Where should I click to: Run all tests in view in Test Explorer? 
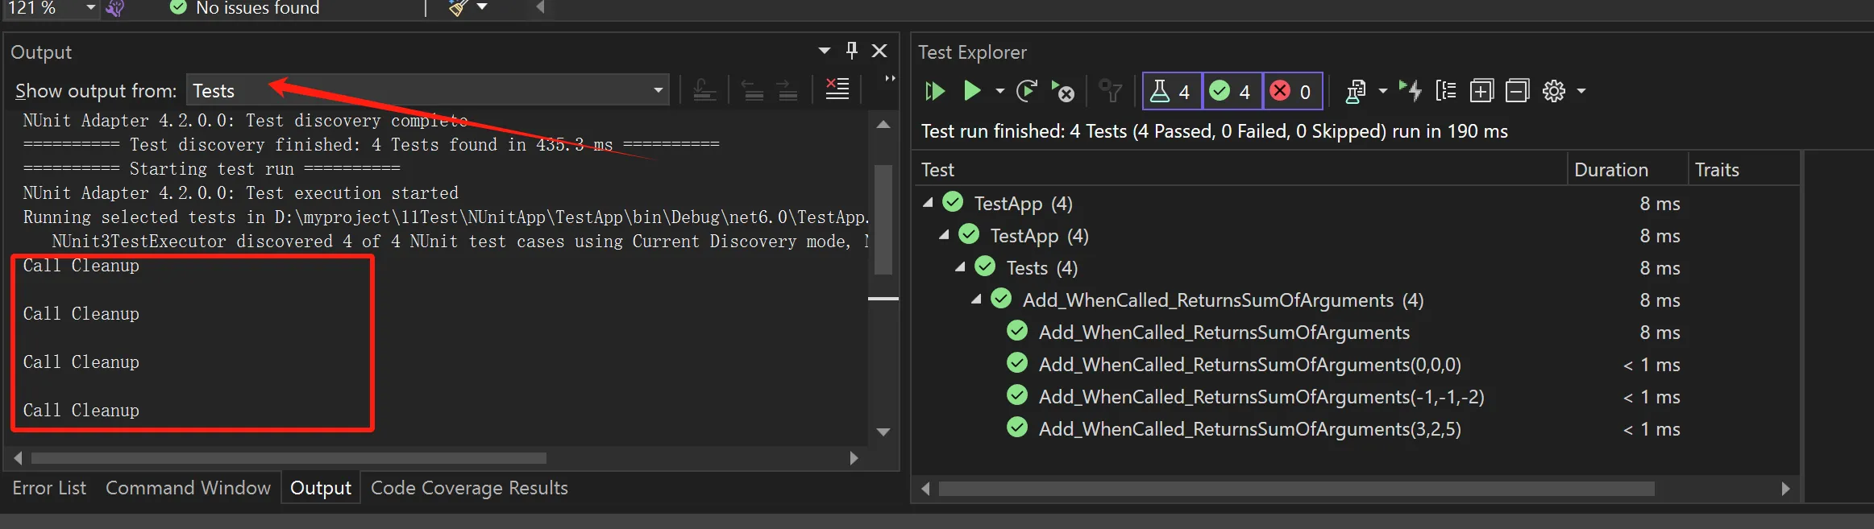(x=935, y=91)
